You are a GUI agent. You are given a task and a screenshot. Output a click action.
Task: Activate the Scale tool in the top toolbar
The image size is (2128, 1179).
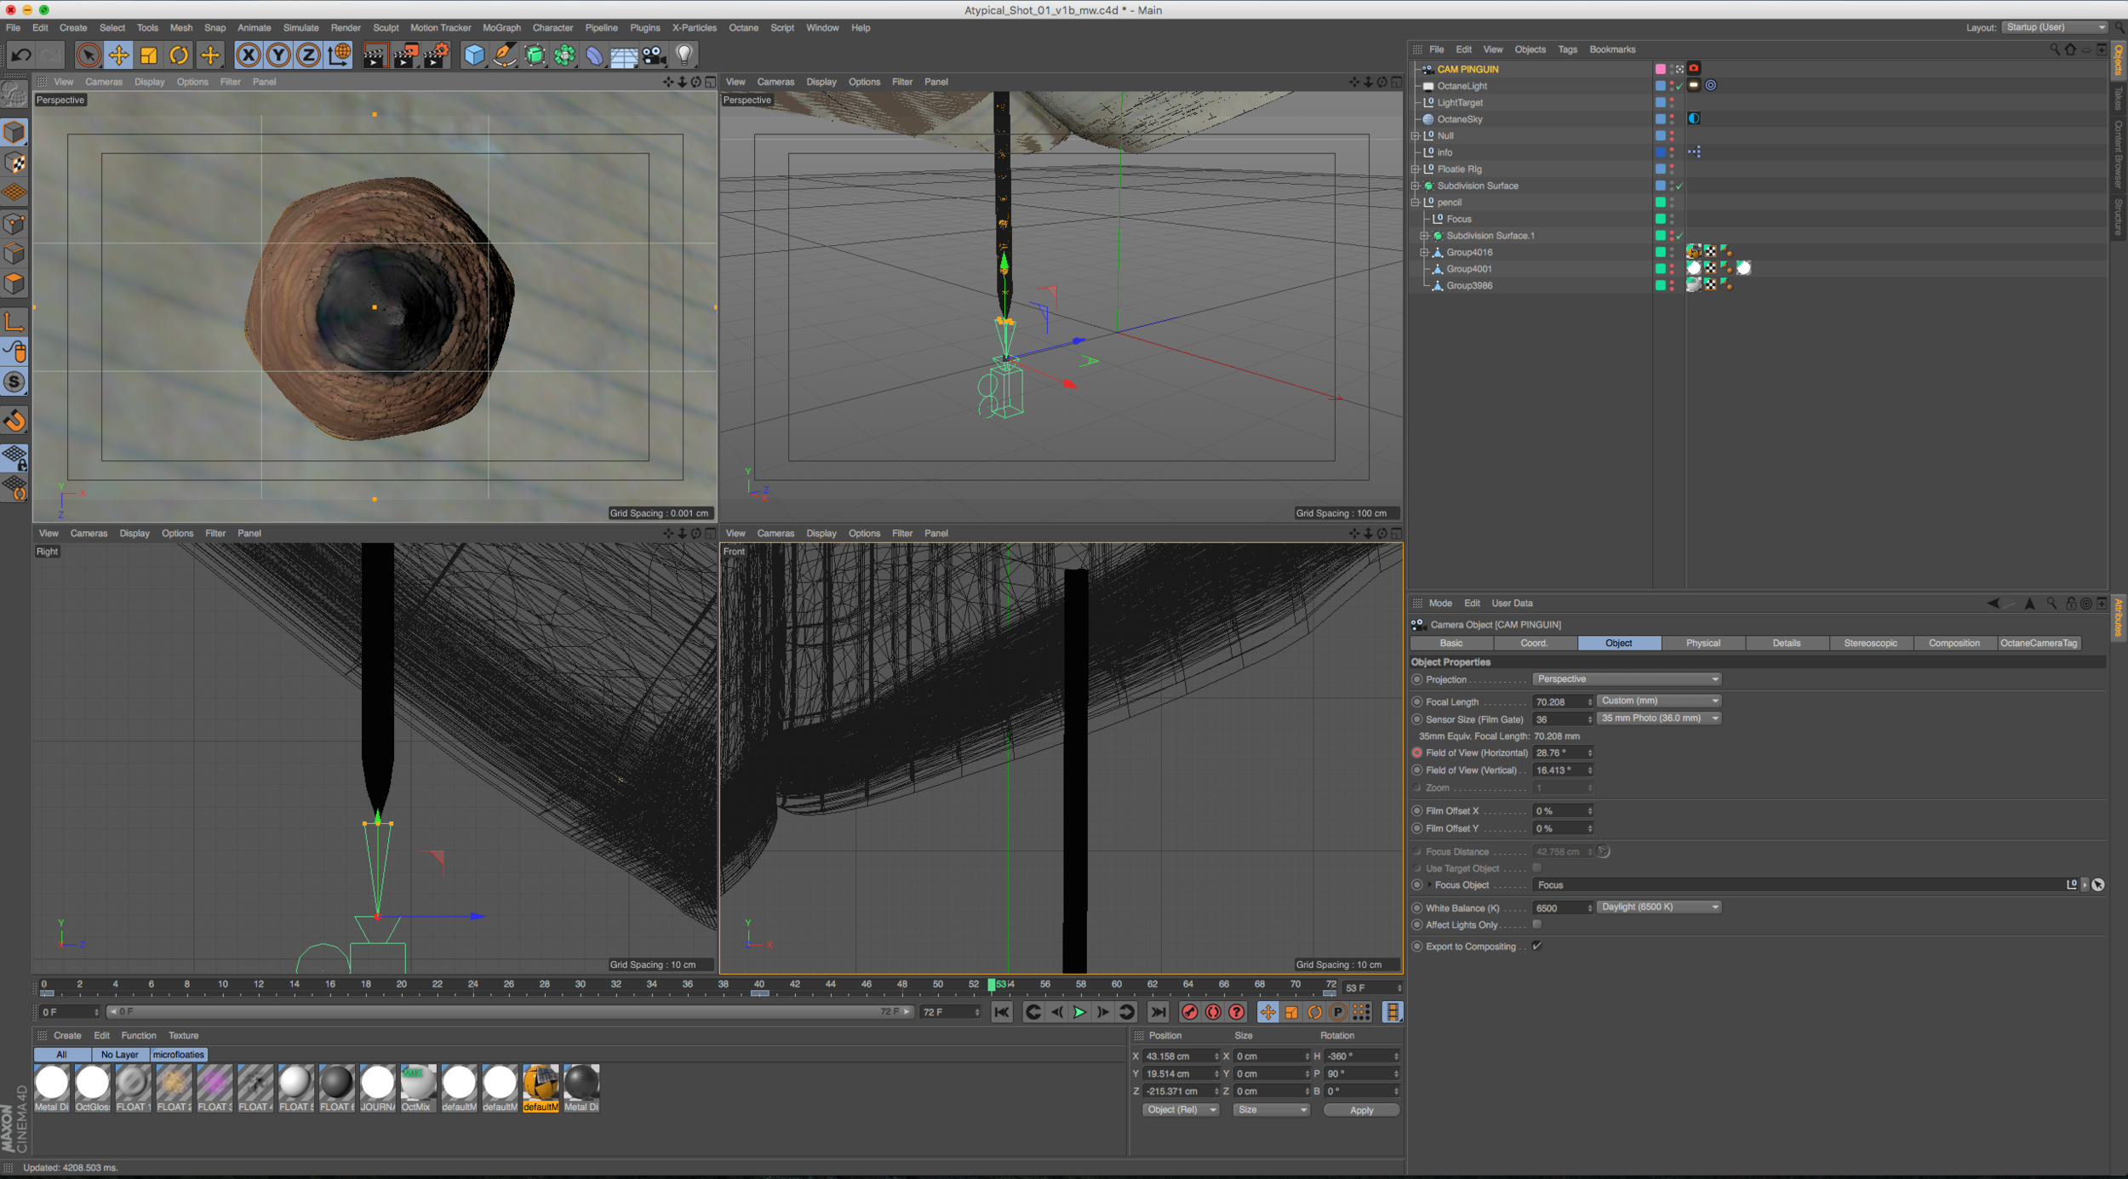pyautogui.click(x=149, y=55)
